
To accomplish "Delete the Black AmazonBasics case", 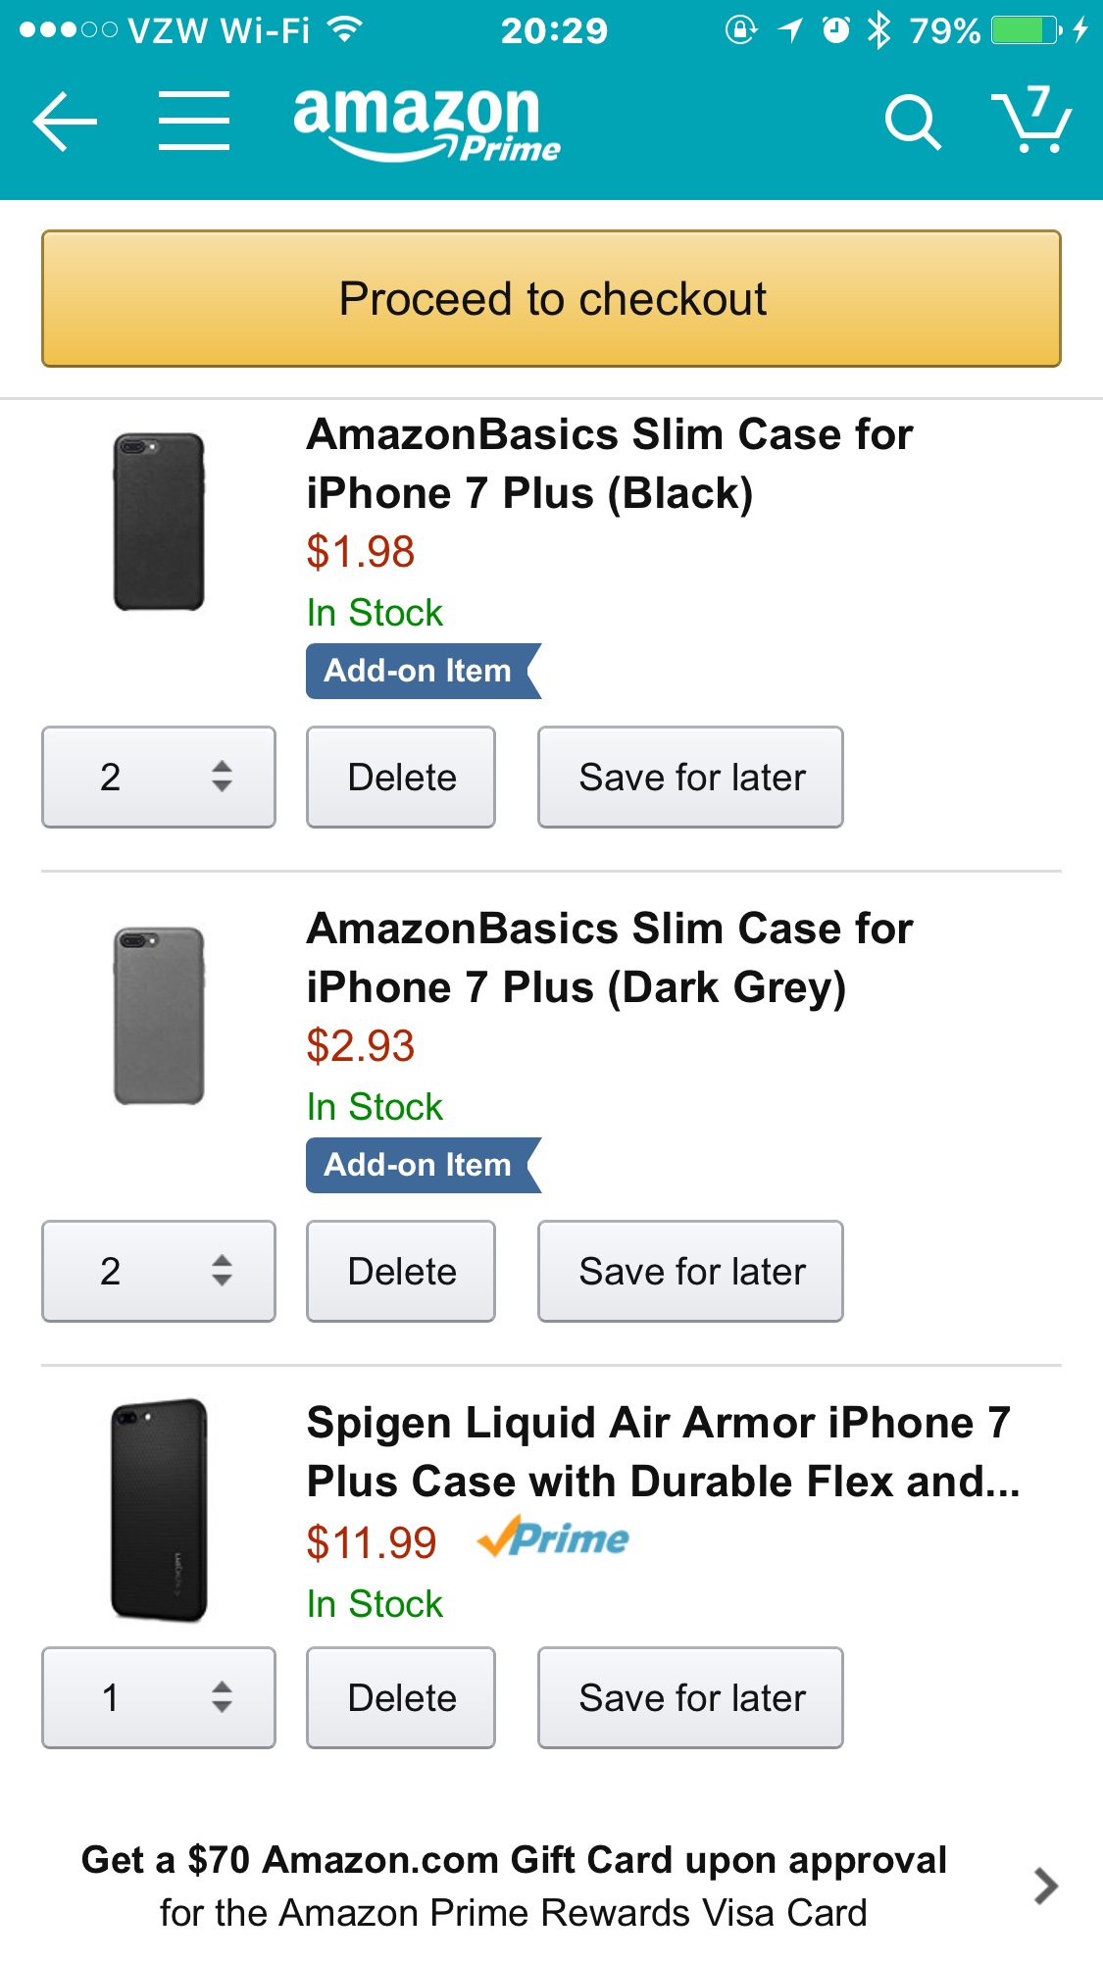I will pyautogui.click(x=401, y=777).
